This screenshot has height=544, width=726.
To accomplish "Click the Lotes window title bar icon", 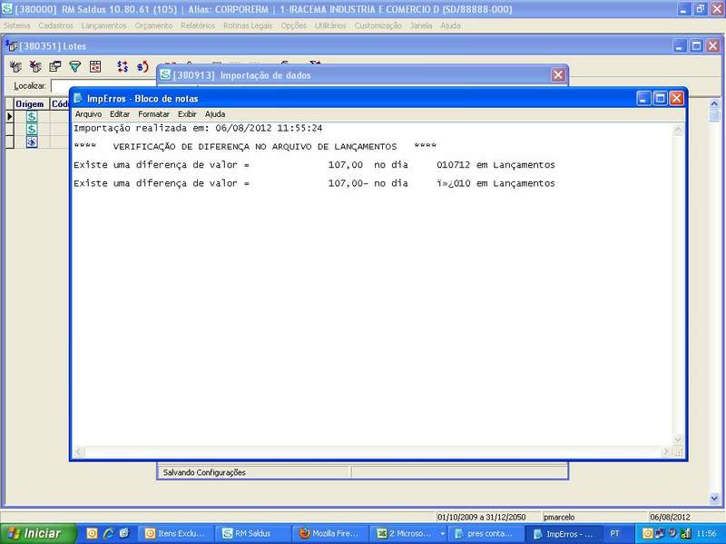I will pos(11,46).
